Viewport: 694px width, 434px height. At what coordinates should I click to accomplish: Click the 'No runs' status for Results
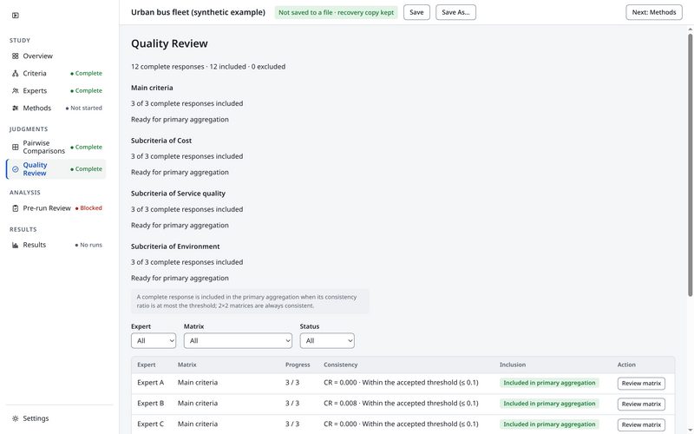(88, 245)
